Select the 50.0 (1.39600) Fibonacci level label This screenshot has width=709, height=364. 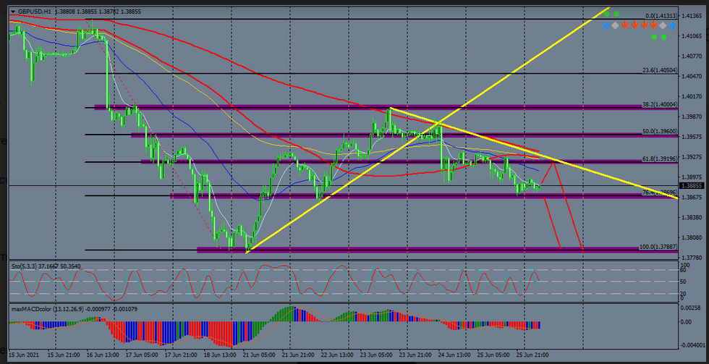(x=660, y=132)
